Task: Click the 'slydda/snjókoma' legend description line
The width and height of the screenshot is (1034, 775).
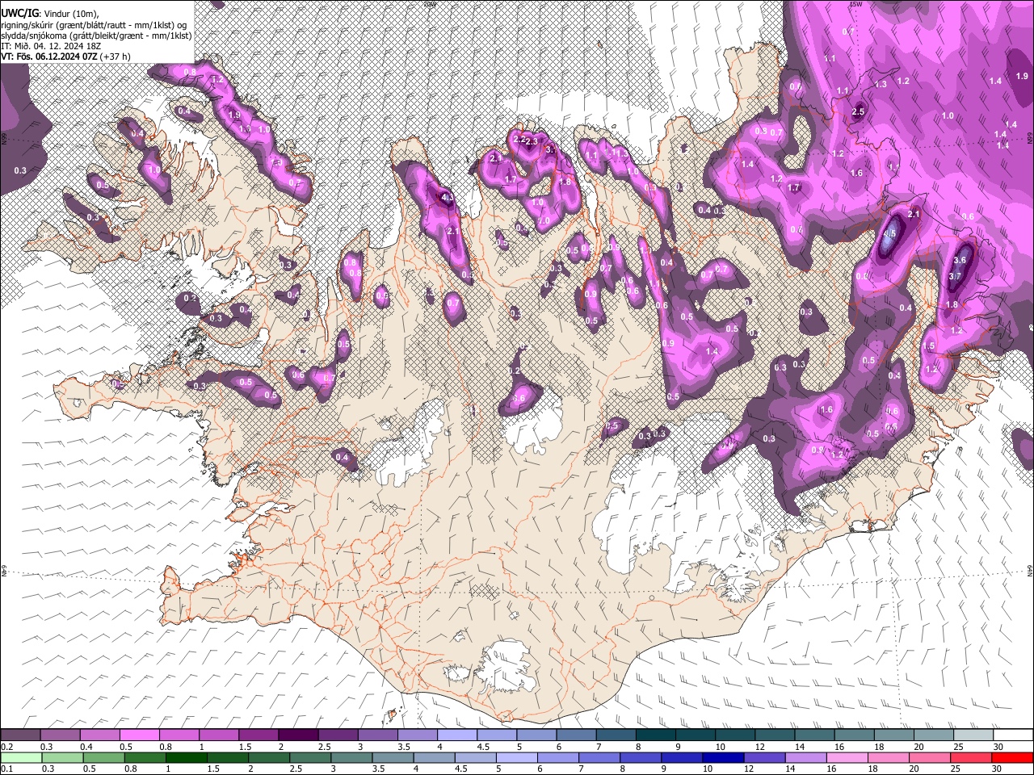Action: click(96, 36)
